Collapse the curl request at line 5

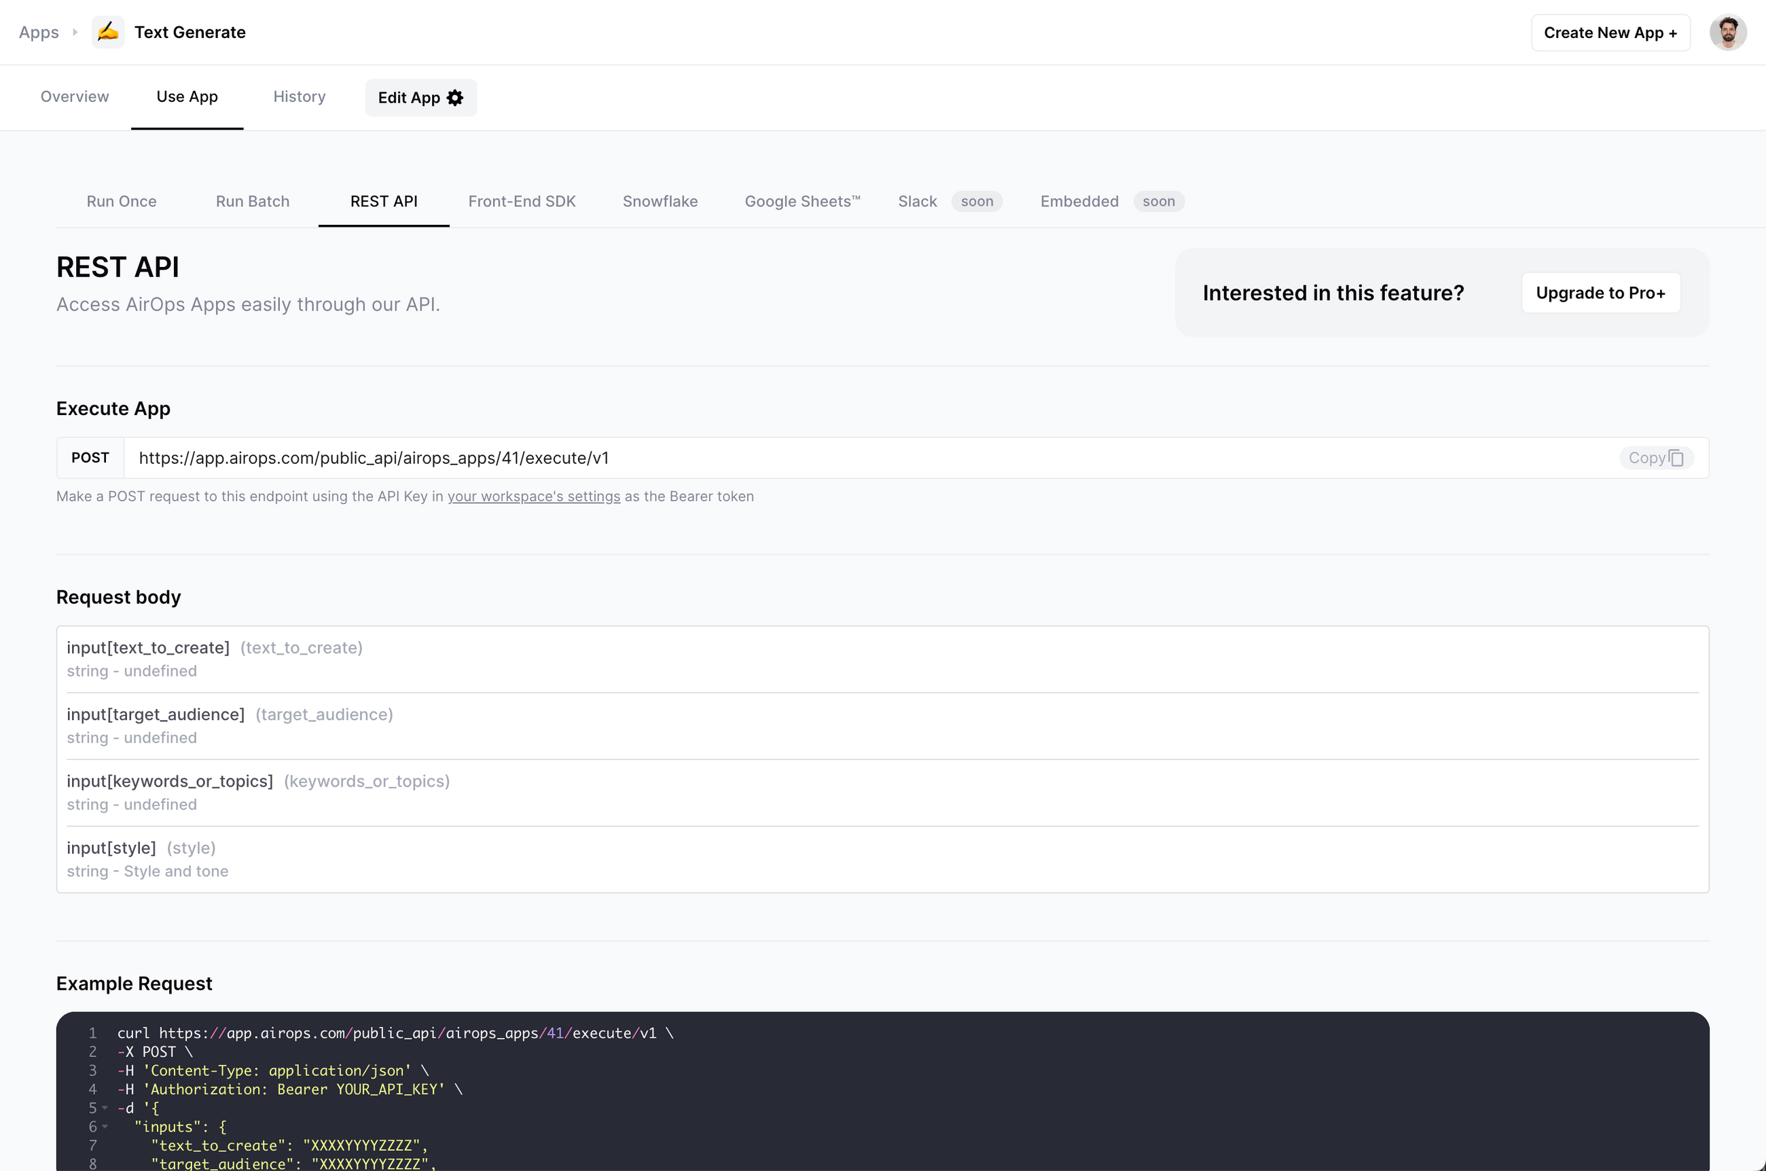tap(104, 1108)
